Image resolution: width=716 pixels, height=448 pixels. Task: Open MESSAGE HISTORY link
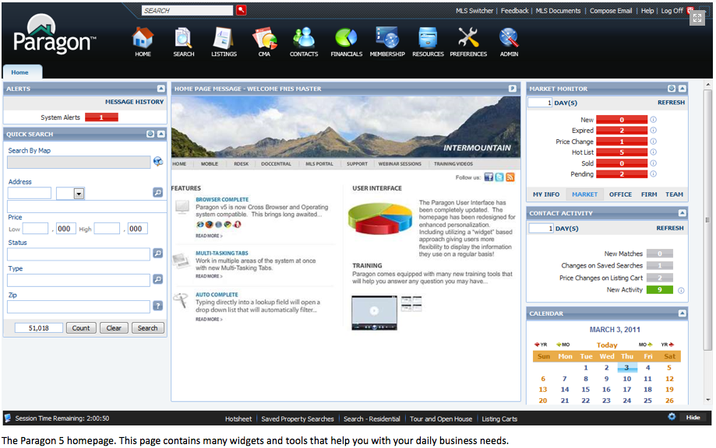pyautogui.click(x=134, y=102)
